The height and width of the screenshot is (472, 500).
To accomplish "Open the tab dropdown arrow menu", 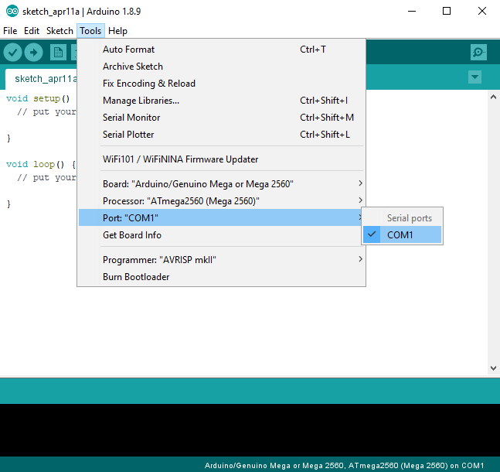I will (474, 77).
